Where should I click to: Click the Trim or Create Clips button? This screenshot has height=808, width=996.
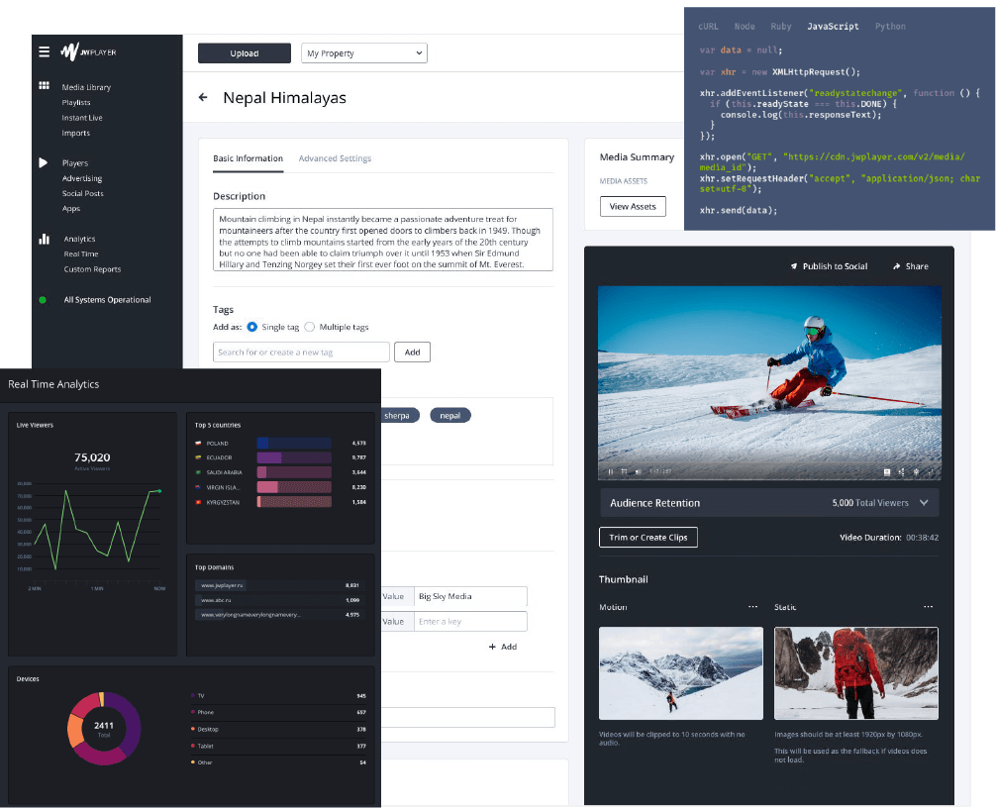click(x=648, y=537)
